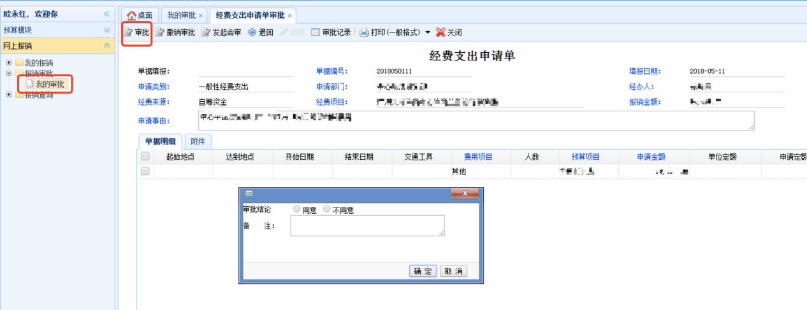The image size is (807, 310).
Task: Tick the checkbox for the 其他 row
Action: click(145, 171)
